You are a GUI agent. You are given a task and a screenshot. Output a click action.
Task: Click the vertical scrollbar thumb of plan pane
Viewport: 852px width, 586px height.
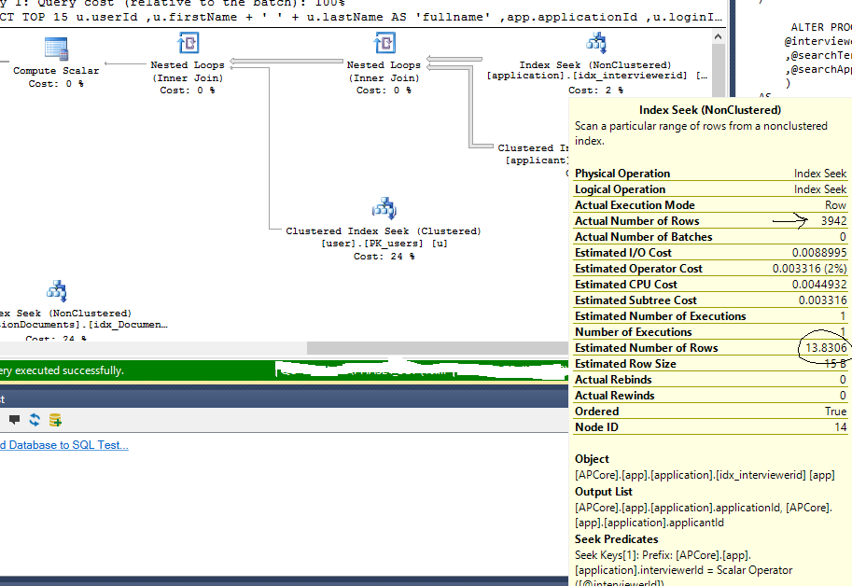tap(718, 71)
